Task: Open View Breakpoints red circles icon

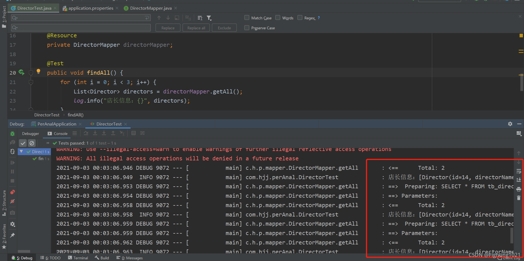Action: (x=12, y=192)
